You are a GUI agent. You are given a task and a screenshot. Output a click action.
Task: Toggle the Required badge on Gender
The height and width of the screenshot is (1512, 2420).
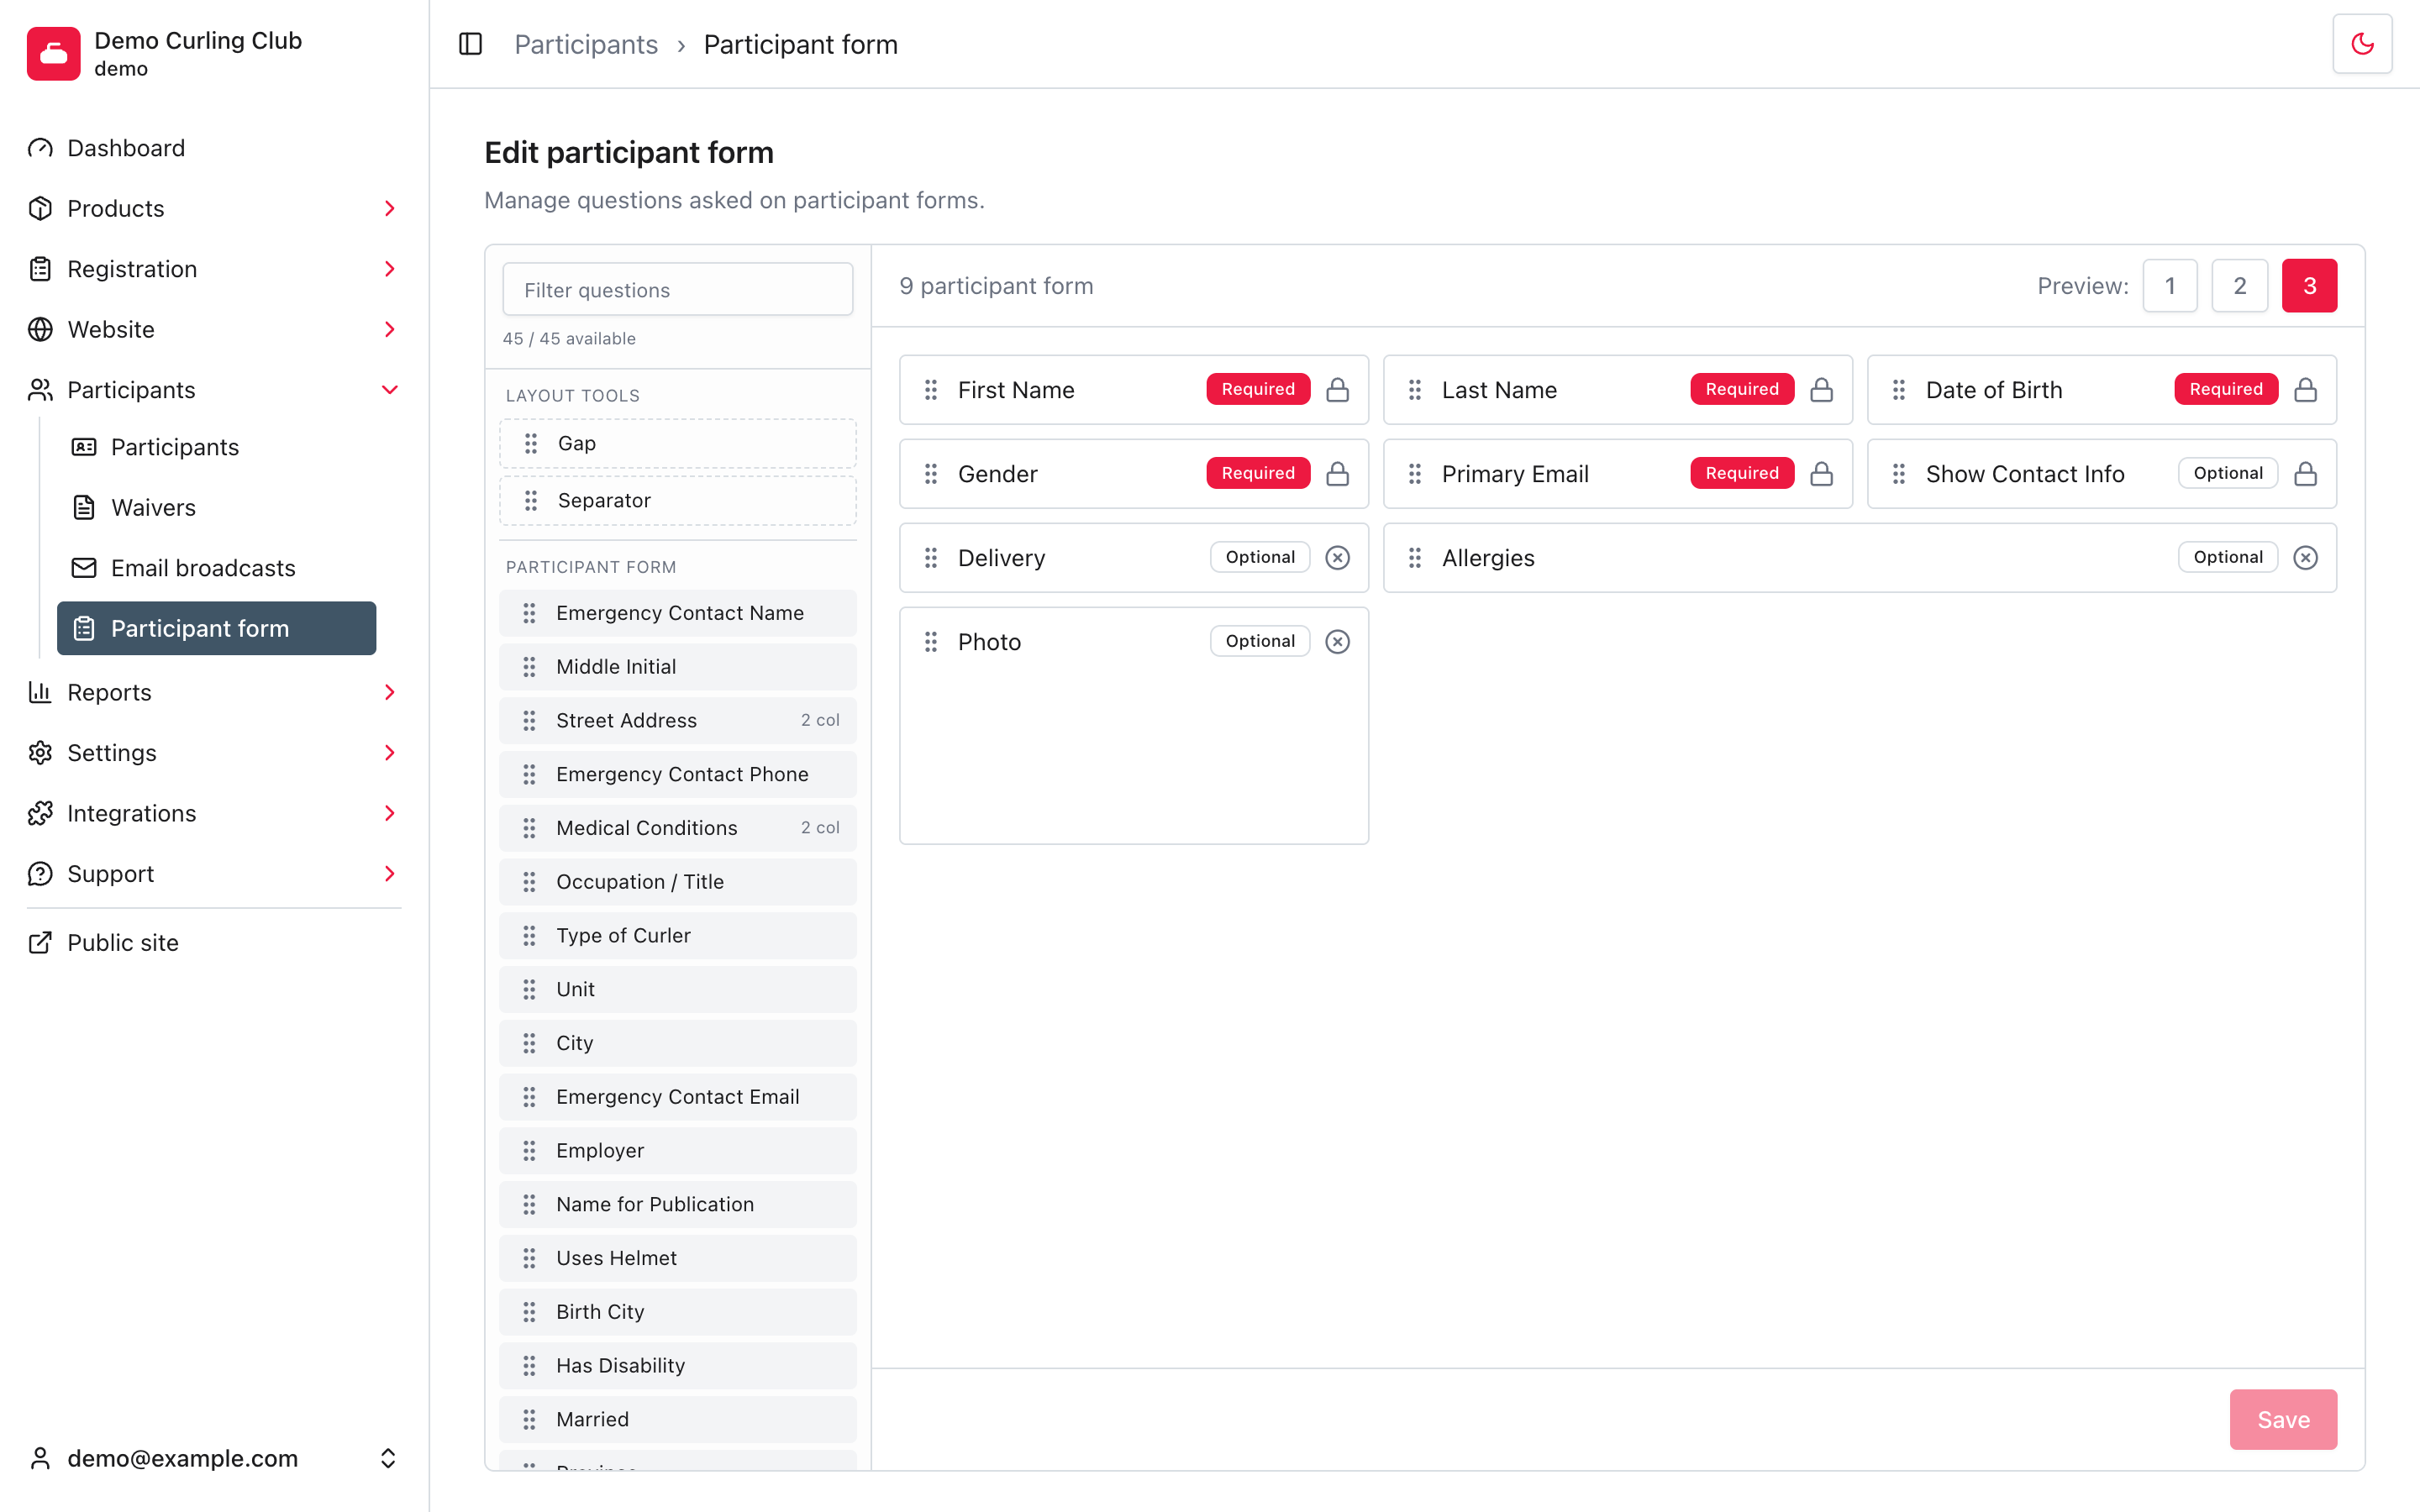(1258, 473)
